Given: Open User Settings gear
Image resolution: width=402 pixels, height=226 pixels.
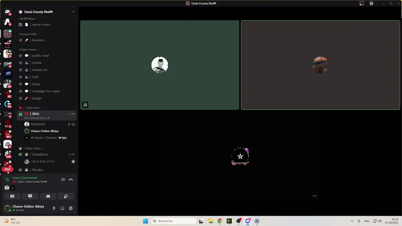Looking at the screenshot, I should point(71,208).
